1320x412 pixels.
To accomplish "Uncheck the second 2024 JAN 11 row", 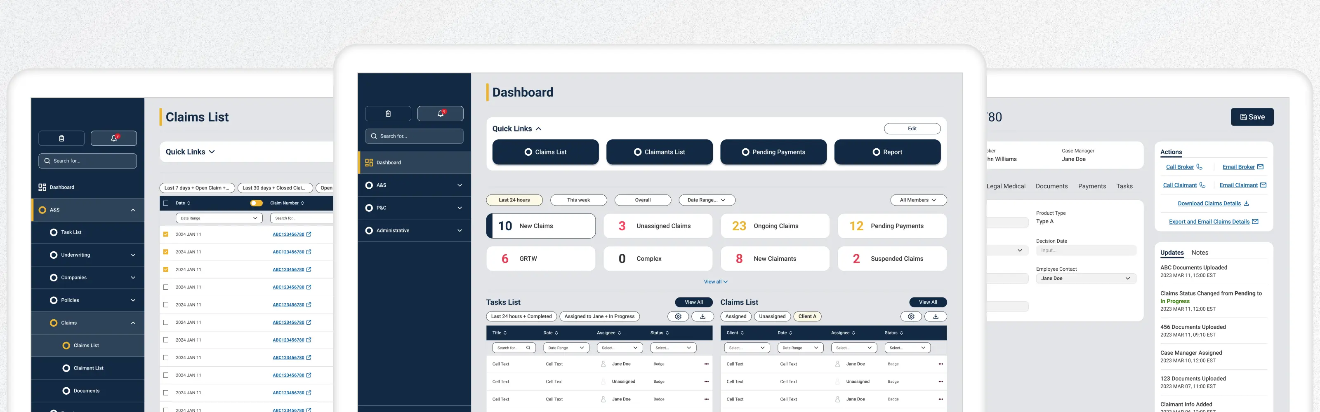I will click(x=165, y=252).
